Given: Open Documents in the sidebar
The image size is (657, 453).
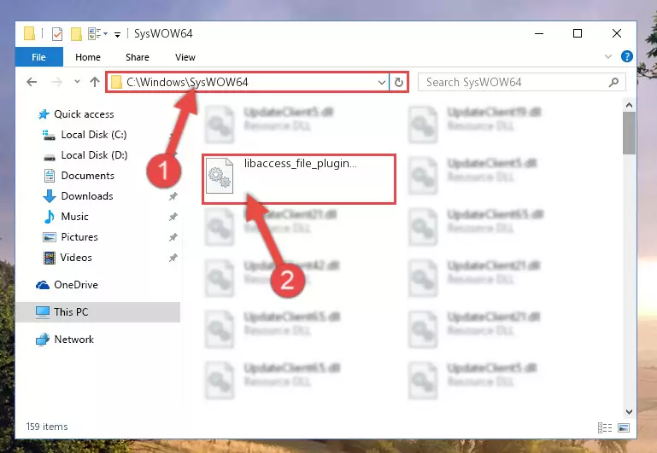Looking at the screenshot, I should (88, 176).
